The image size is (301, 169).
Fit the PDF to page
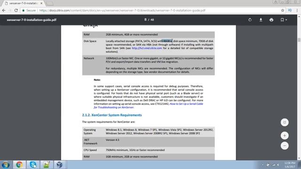285,122
